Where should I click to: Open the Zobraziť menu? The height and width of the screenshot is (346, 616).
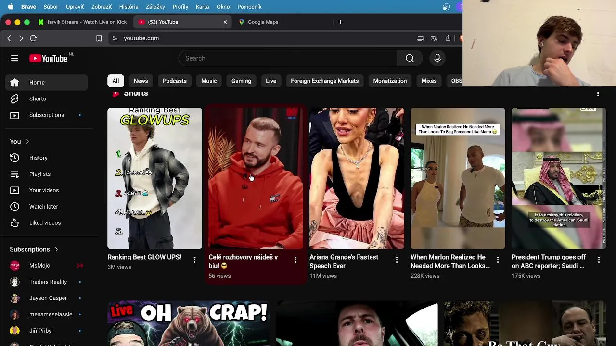tap(102, 7)
